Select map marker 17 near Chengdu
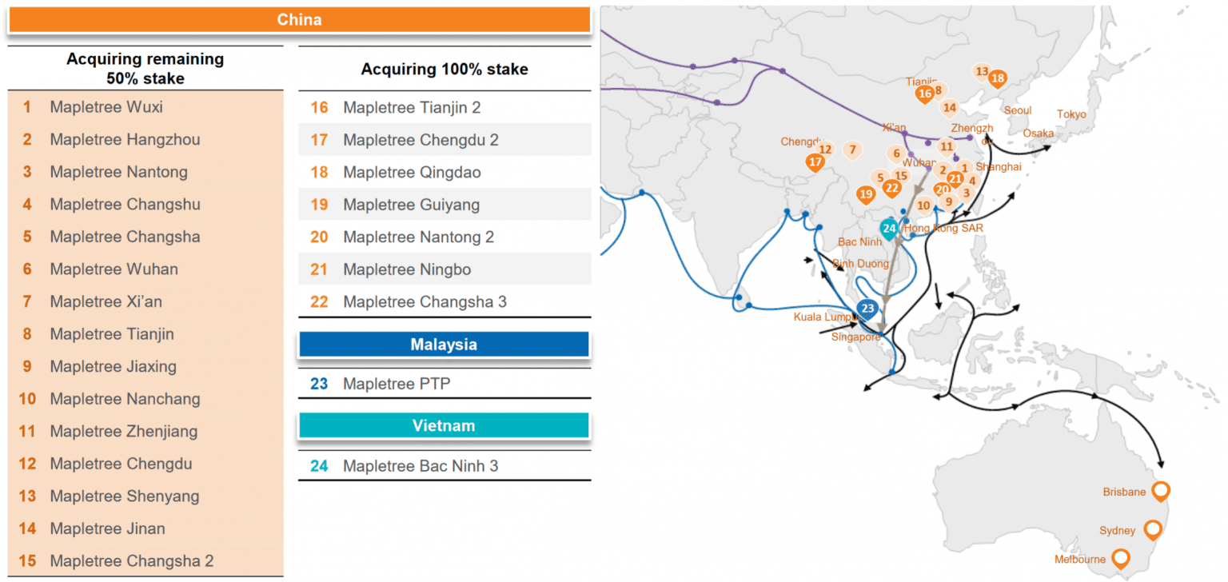Screen dimensions: 1228x582 tap(816, 161)
